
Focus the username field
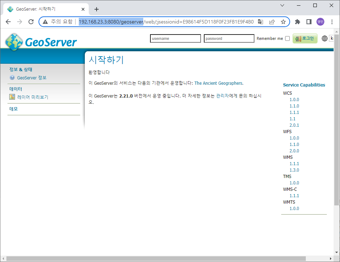175,38
